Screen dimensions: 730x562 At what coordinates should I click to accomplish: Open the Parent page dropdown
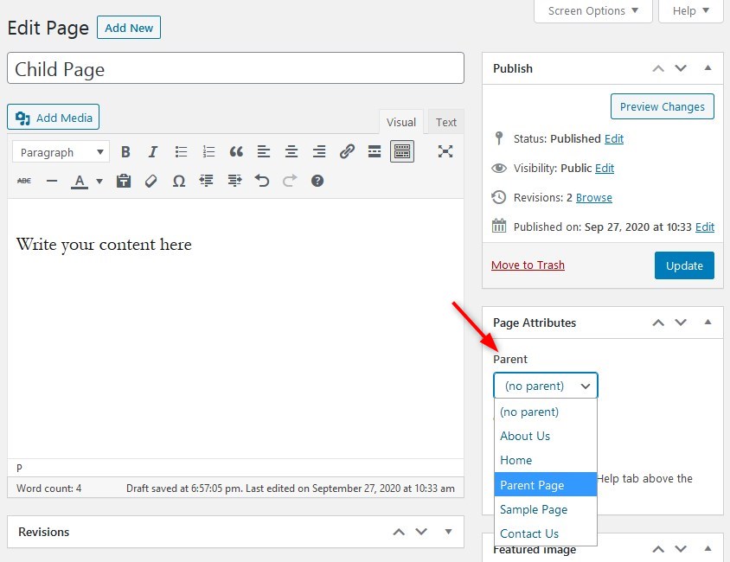coord(545,386)
